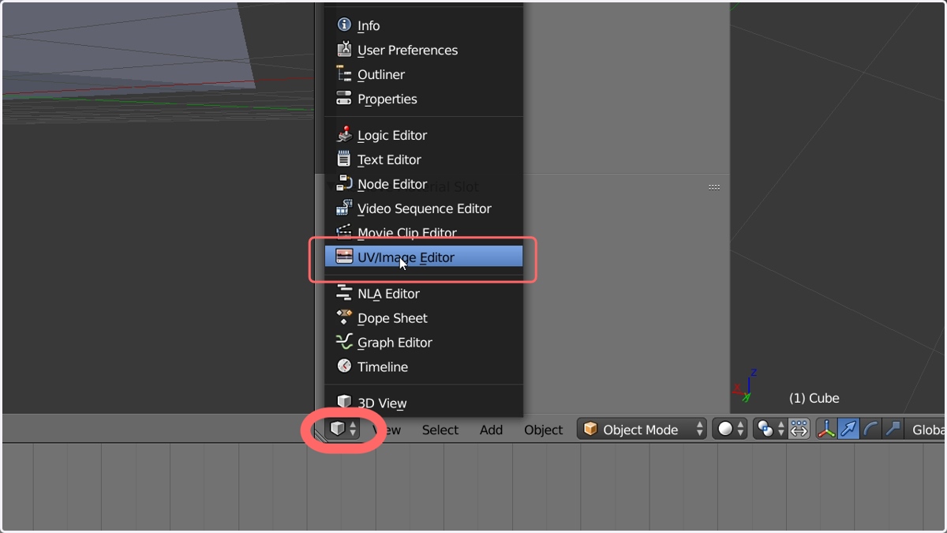Click the '(1) Cube' viewport label

(814, 398)
